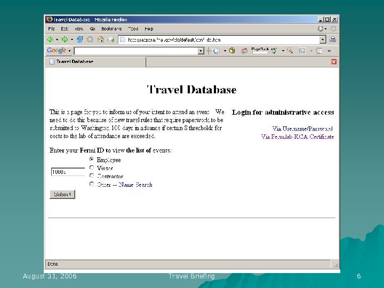Click the Fermi ID input field
This screenshot has height=288, width=384.
(x=68, y=172)
